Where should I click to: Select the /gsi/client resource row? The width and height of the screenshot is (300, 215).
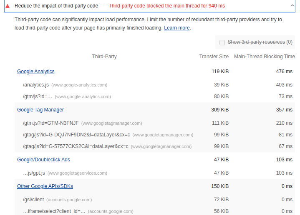(x=33, y=200)
